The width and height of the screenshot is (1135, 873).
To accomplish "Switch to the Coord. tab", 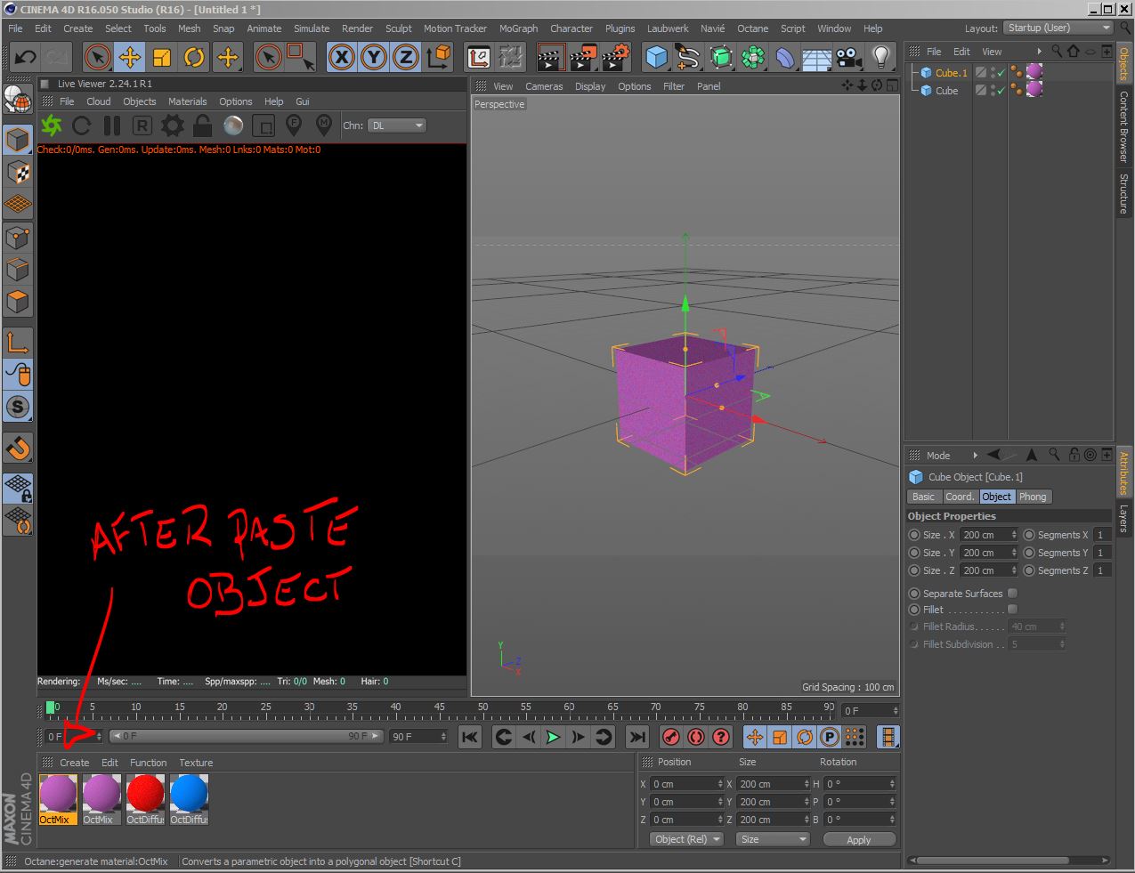I will 960,497.
